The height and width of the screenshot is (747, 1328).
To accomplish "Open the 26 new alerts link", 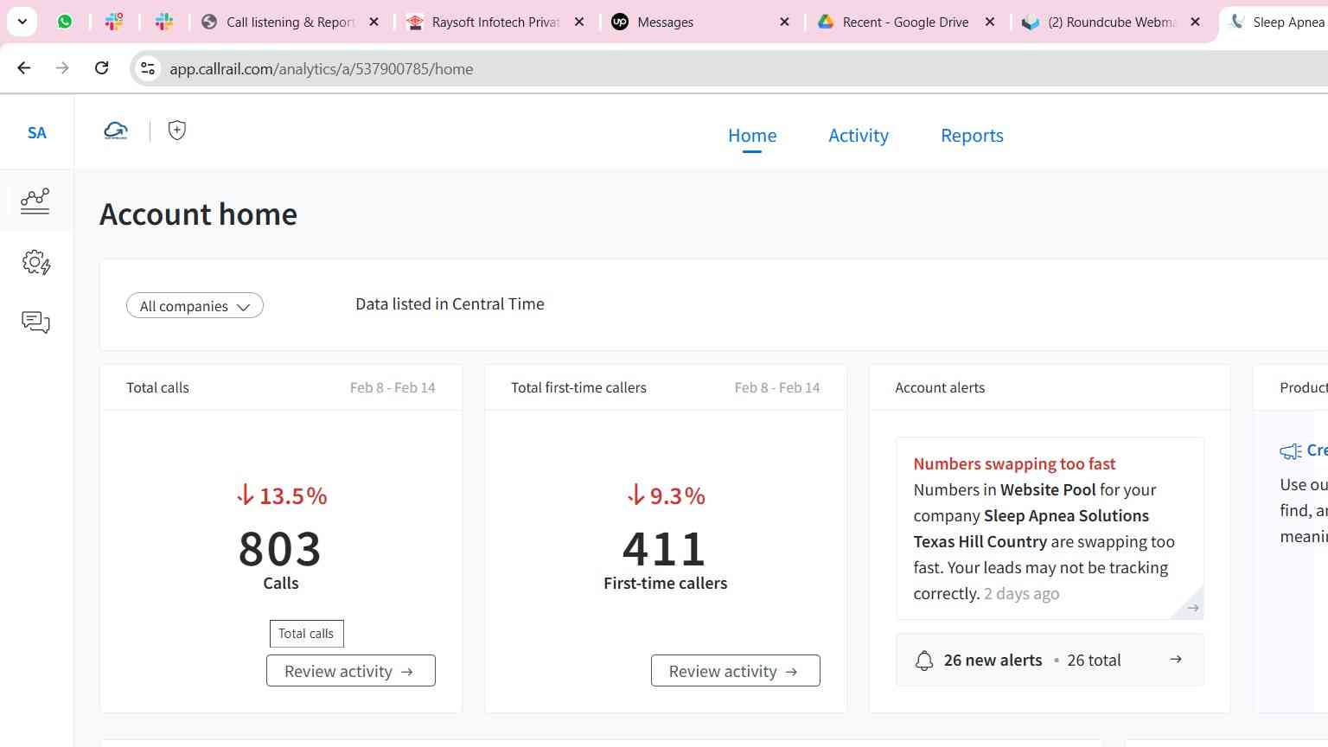I will pyautogui.click(x=1049, y=661).
